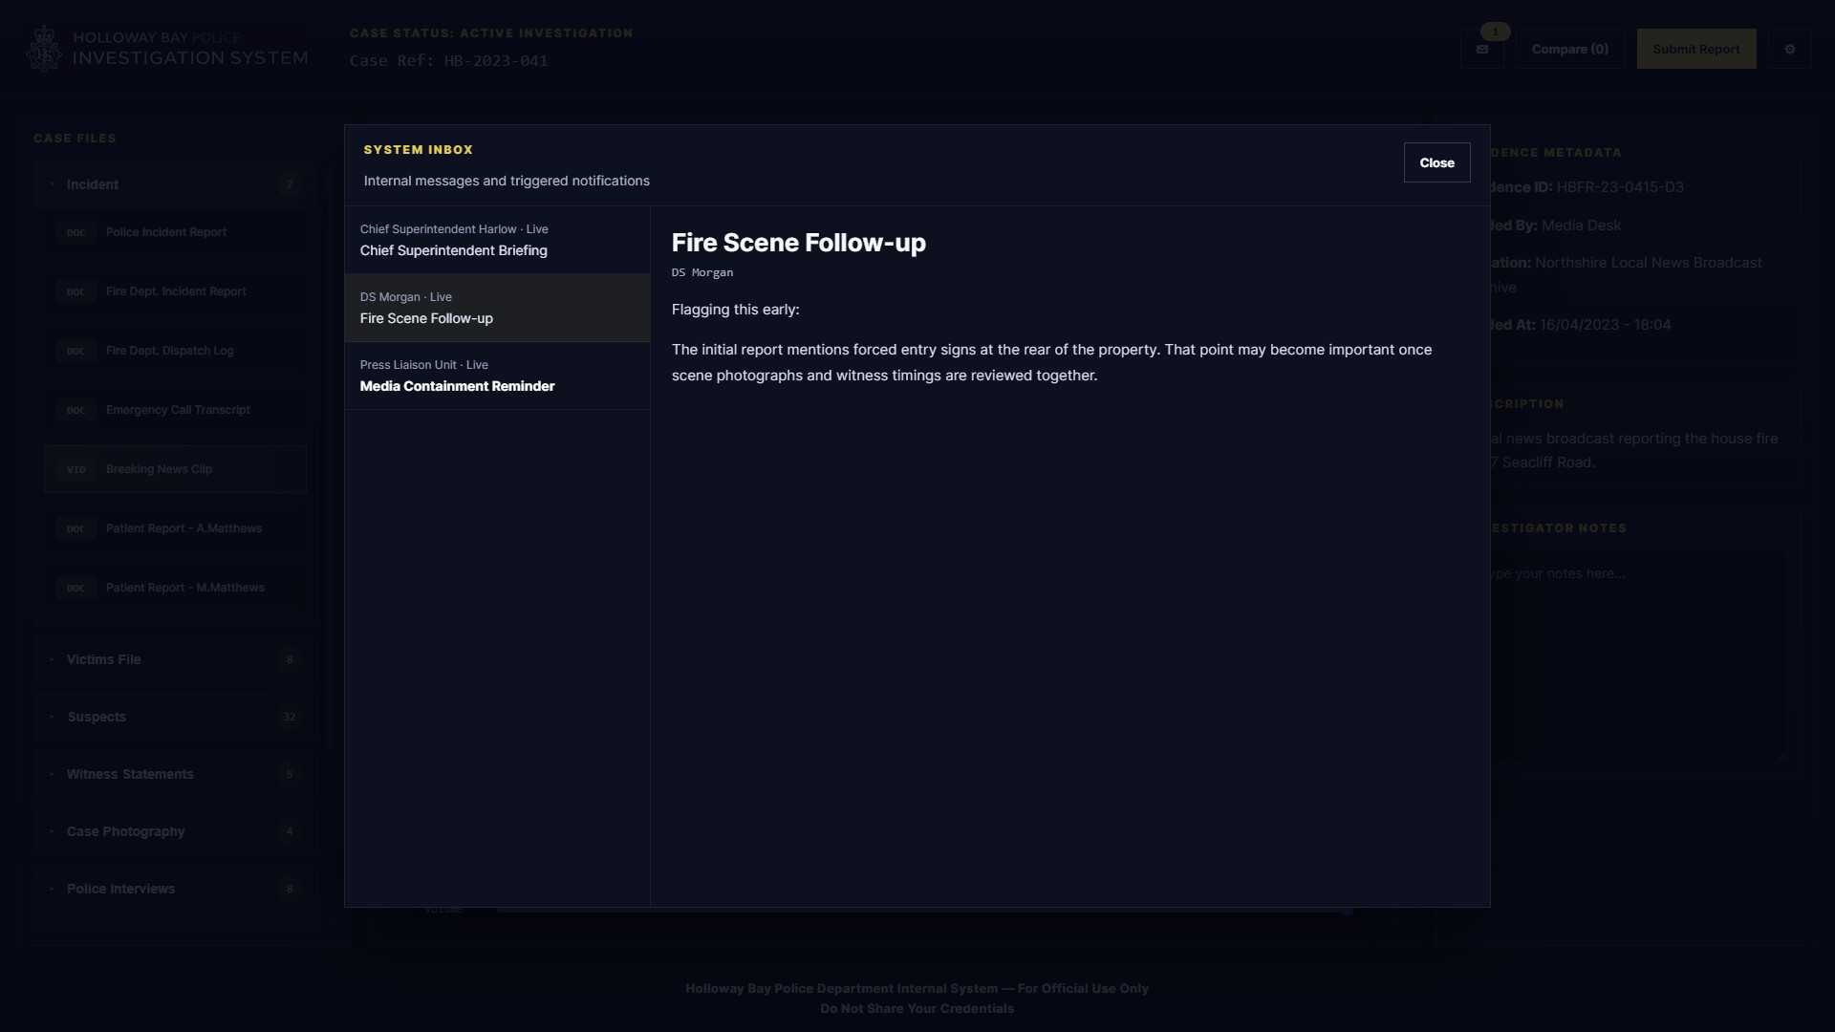Click DOC icon beside Patient Report - A.Matthews

tap(76, 528)
